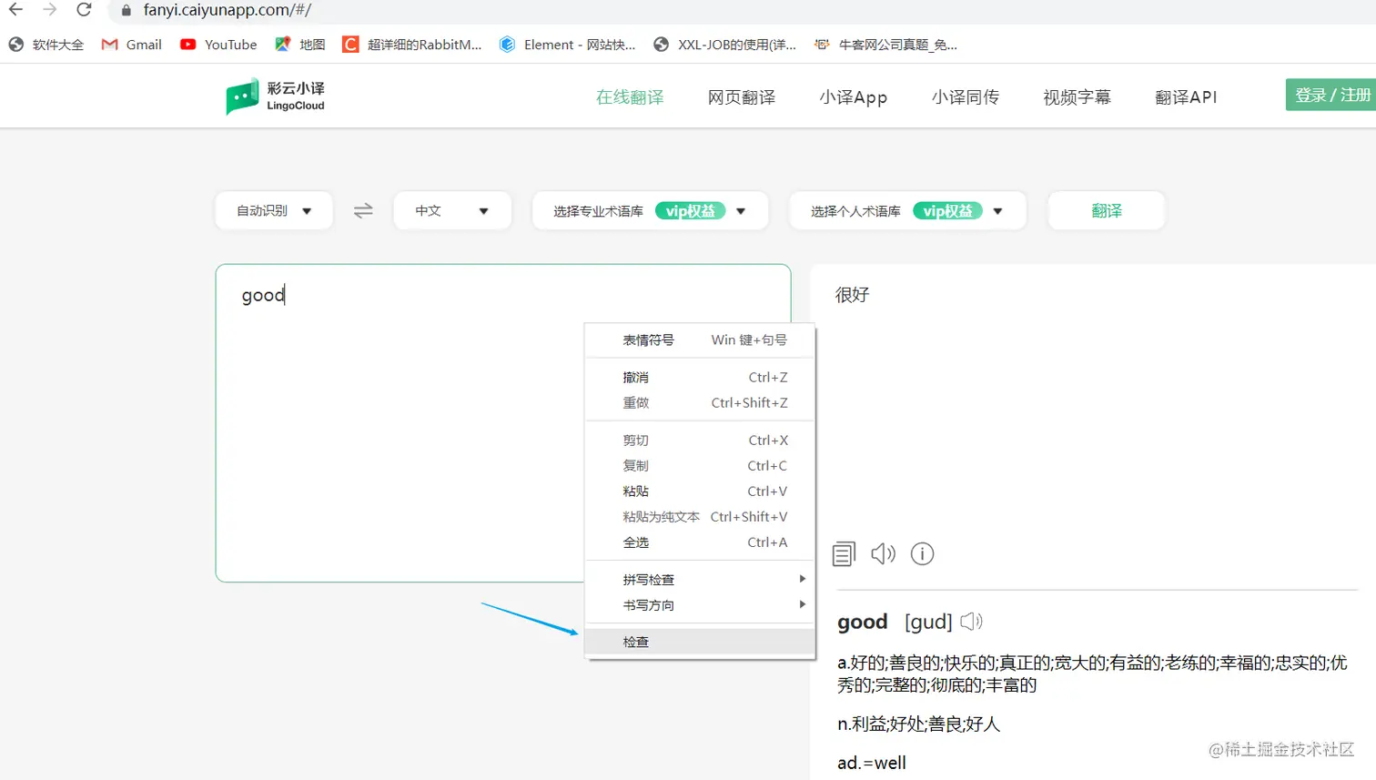
Task: Play the translation audio with the speaker icon
Action: (883, 553)
